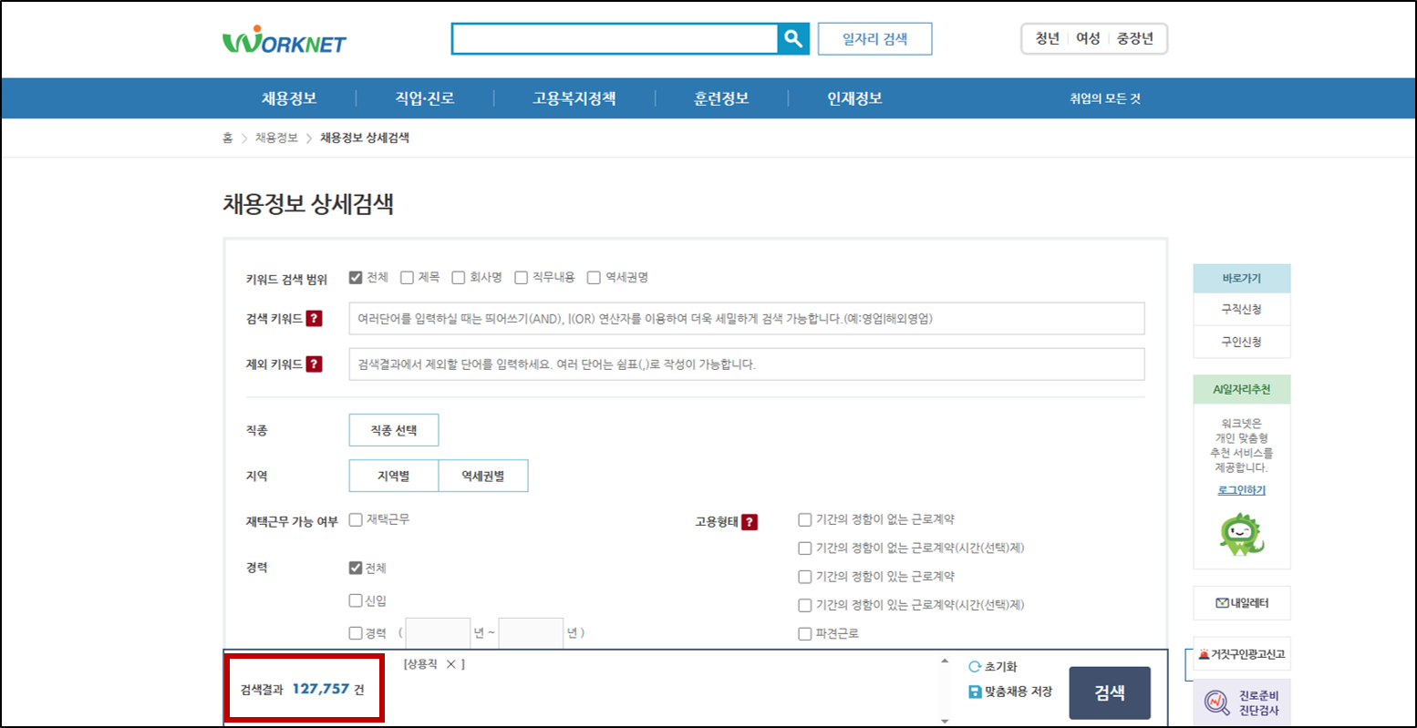This screenshot has width=1417, height=728.
Task: Click the magnifying glass search icon
Action: [792, 38]
